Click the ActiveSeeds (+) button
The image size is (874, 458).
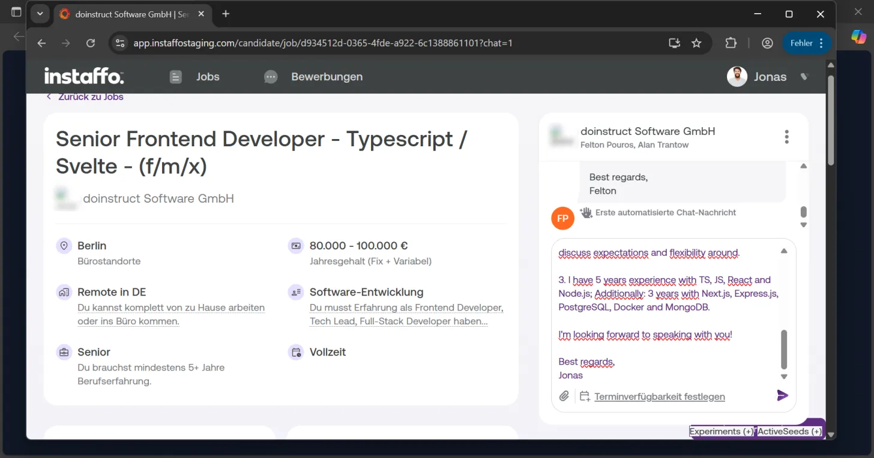(x=789, y=432)
